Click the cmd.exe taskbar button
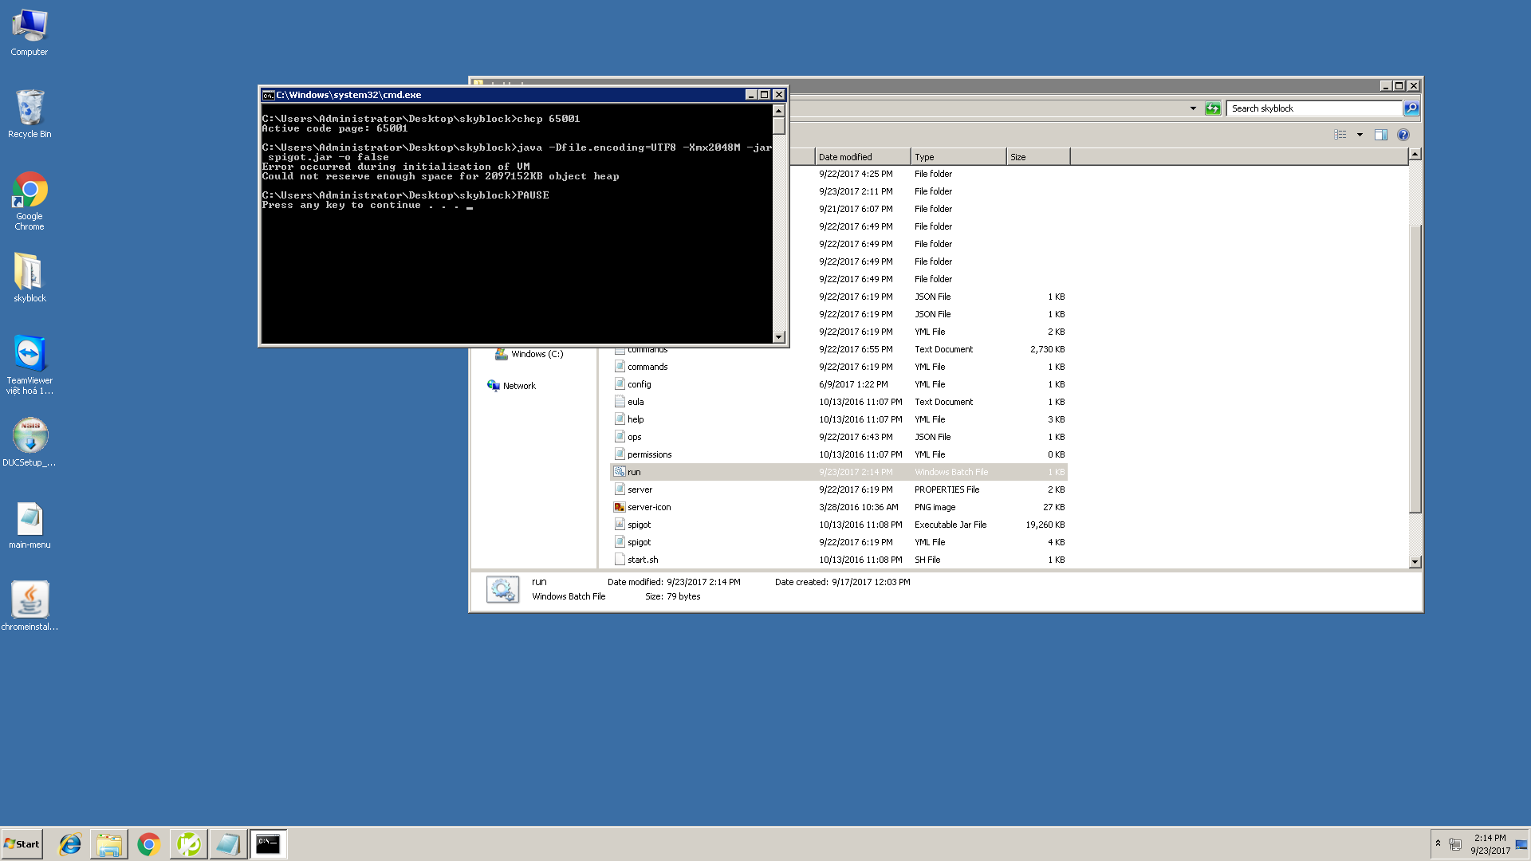The width and height of the screenshot is (1531, 861). point(268,844)
